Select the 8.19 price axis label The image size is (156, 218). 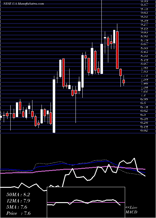tap(144, 60)
